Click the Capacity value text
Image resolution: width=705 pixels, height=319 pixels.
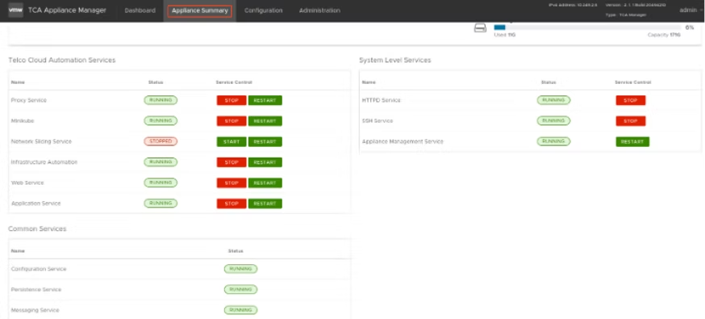(664, 35)
